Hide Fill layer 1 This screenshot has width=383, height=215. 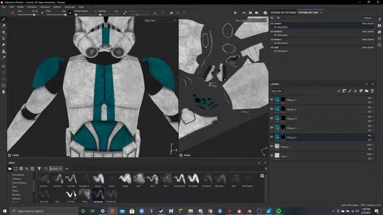pyautogui.click(x=272, y=146)
